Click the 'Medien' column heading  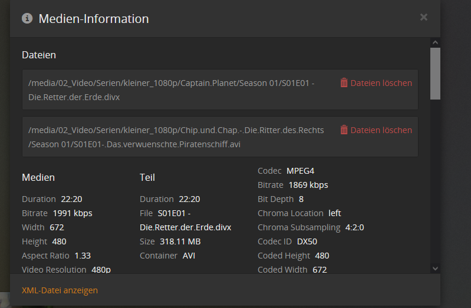coord(38,177)
